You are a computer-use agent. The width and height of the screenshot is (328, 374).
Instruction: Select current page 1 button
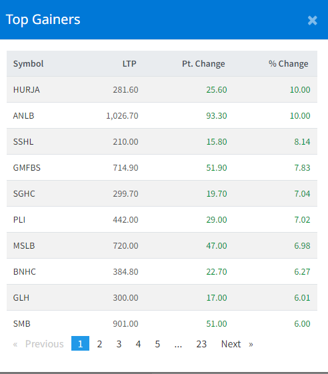(x=81, y=343)
